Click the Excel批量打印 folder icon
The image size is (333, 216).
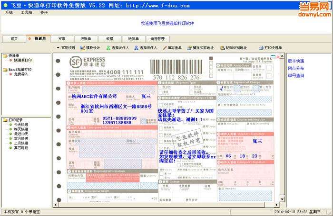tap(5, 70)
